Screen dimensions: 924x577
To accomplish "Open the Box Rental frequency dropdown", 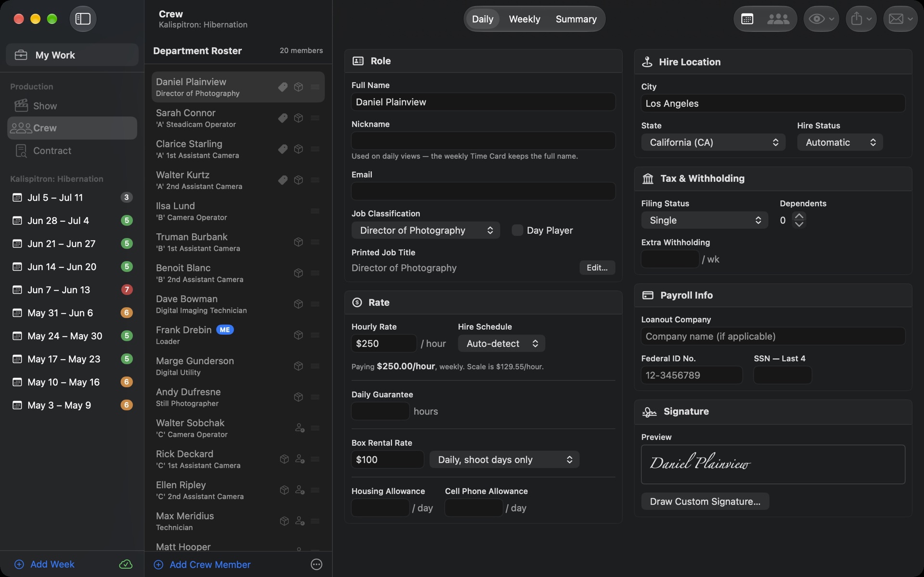I will pos(504,460).
